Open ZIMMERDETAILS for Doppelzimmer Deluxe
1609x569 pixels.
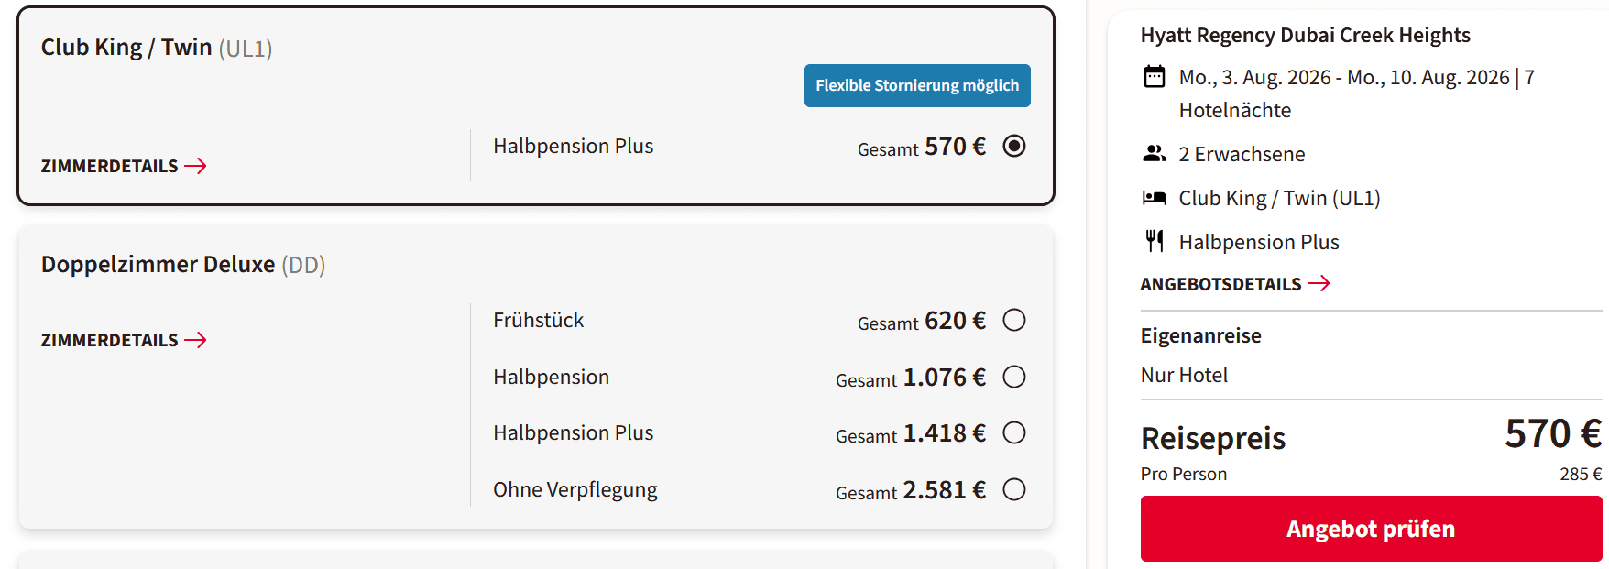(x=110, y=340)
